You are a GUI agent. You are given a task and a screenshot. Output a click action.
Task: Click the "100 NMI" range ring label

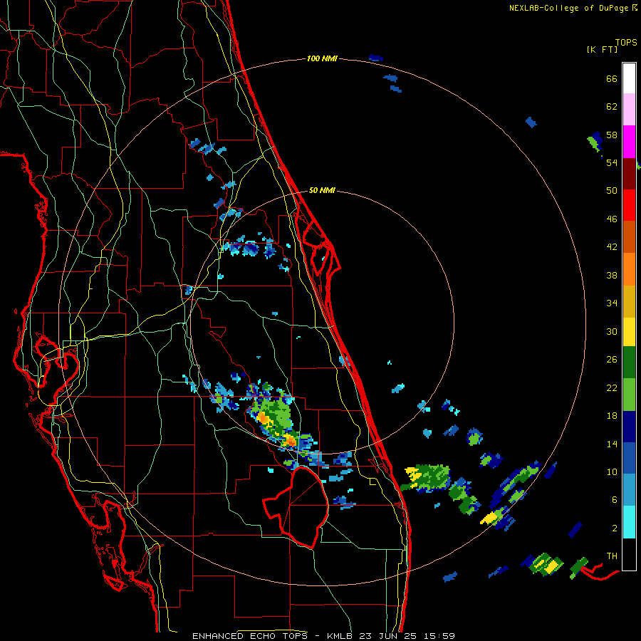click(322, 58)
